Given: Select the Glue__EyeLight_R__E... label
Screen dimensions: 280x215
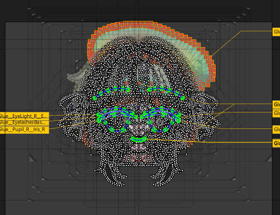Looking at the screenshot, I should [24, 116].
